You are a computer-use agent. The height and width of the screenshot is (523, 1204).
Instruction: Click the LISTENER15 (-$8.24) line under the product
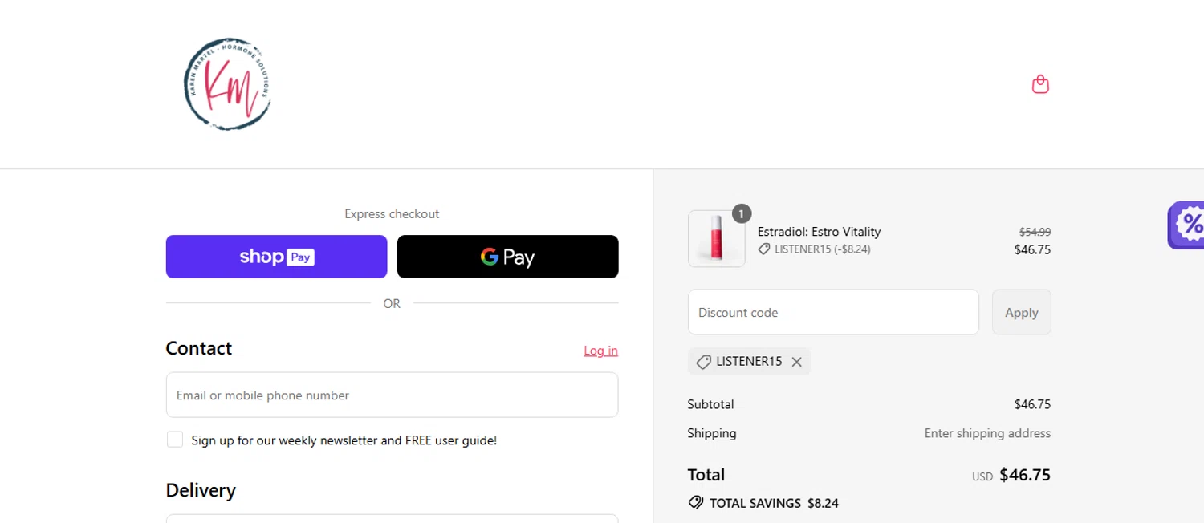click(x=814, y=249)
